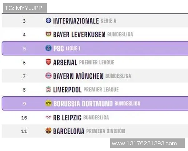This screenshot has height=151, width=188.
Task: Open the RB LEIPZIG team link
Action: click(67, 118)
